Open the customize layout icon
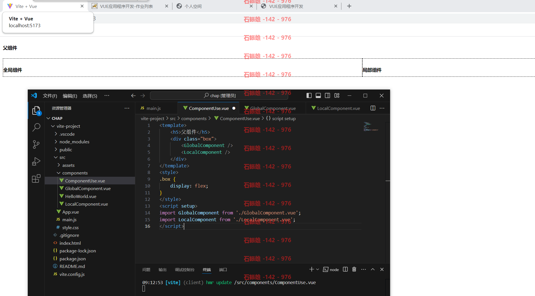The width and height of the screenshot is (535, 296). point(337,96)
